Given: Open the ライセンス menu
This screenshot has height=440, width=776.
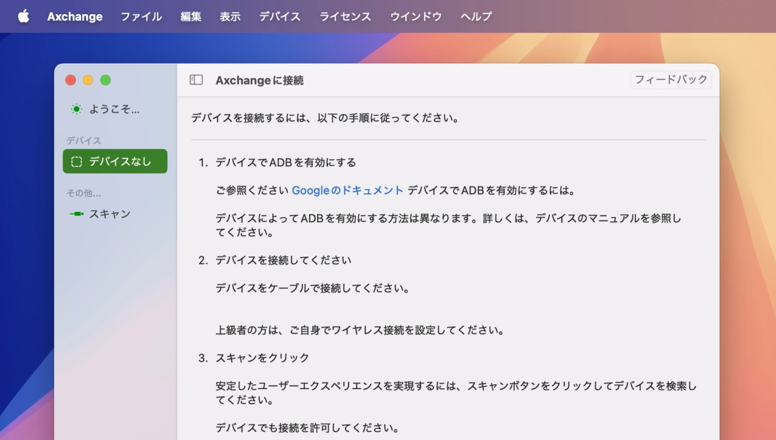Looking at the screenshot, I should click(345, 16).
